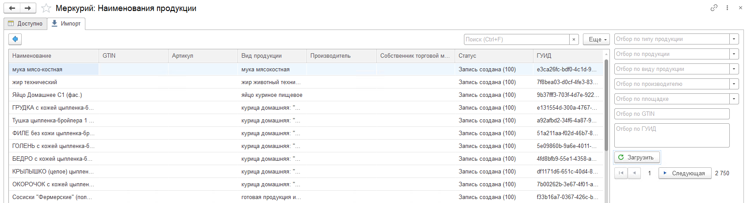Click the back navigation arrow

12,8
